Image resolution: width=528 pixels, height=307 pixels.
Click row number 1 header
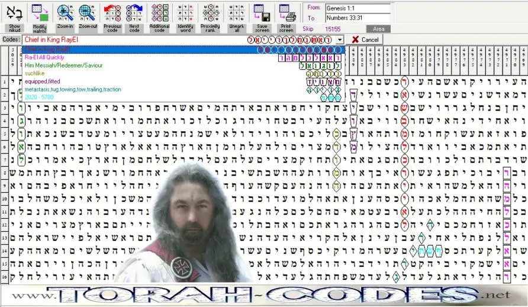(x=4, y=82)
